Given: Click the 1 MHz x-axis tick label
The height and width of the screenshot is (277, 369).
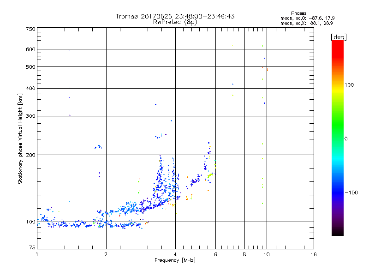Looking at the screenshot, I should click(37, 255).
